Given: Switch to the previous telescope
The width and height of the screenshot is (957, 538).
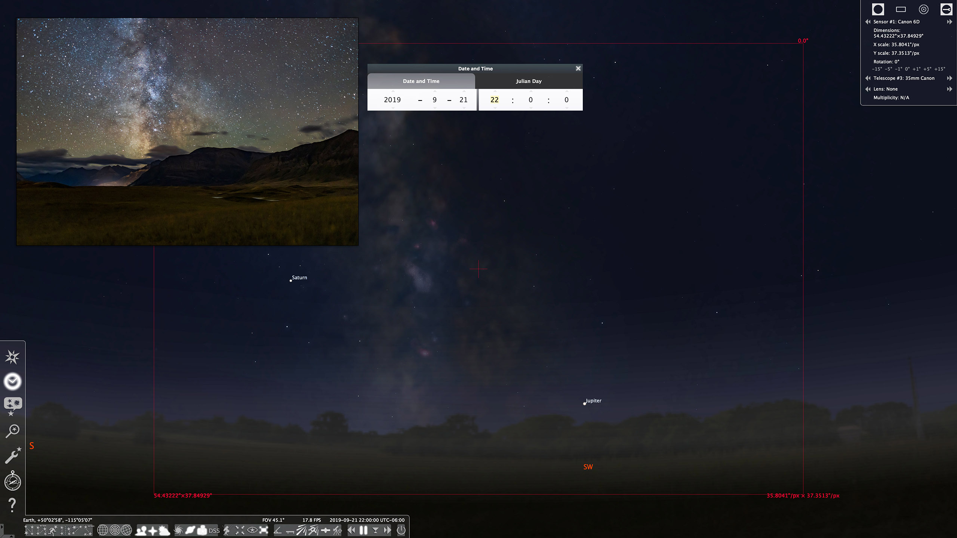Looking at the screenshot, I should click(867, 78).
